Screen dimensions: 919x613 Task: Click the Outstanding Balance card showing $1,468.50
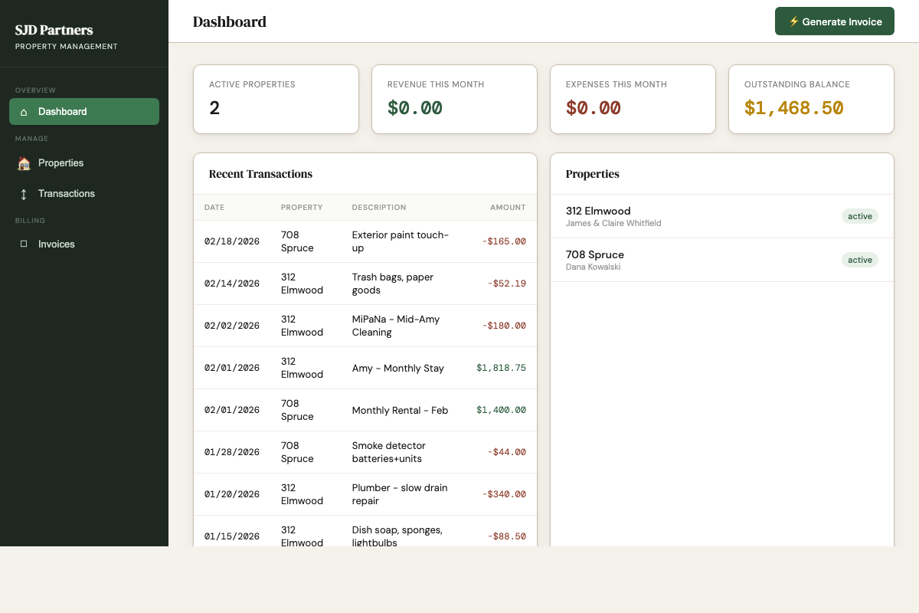(x=811, y=99)
